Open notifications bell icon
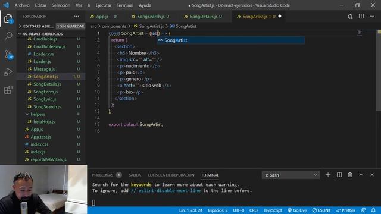Screen dimensions: 381x214 coord(373,210)
